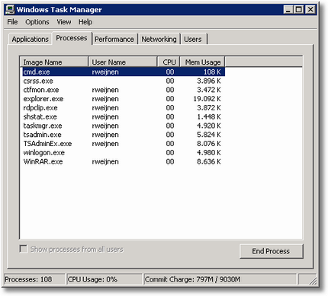Open the Networking tab
328x296 pixels.
point(159,40)
